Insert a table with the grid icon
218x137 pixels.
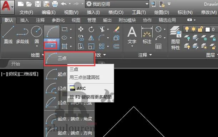(x=158, y=46)
